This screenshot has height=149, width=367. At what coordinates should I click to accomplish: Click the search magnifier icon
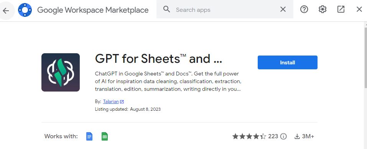tap(166, 9)
